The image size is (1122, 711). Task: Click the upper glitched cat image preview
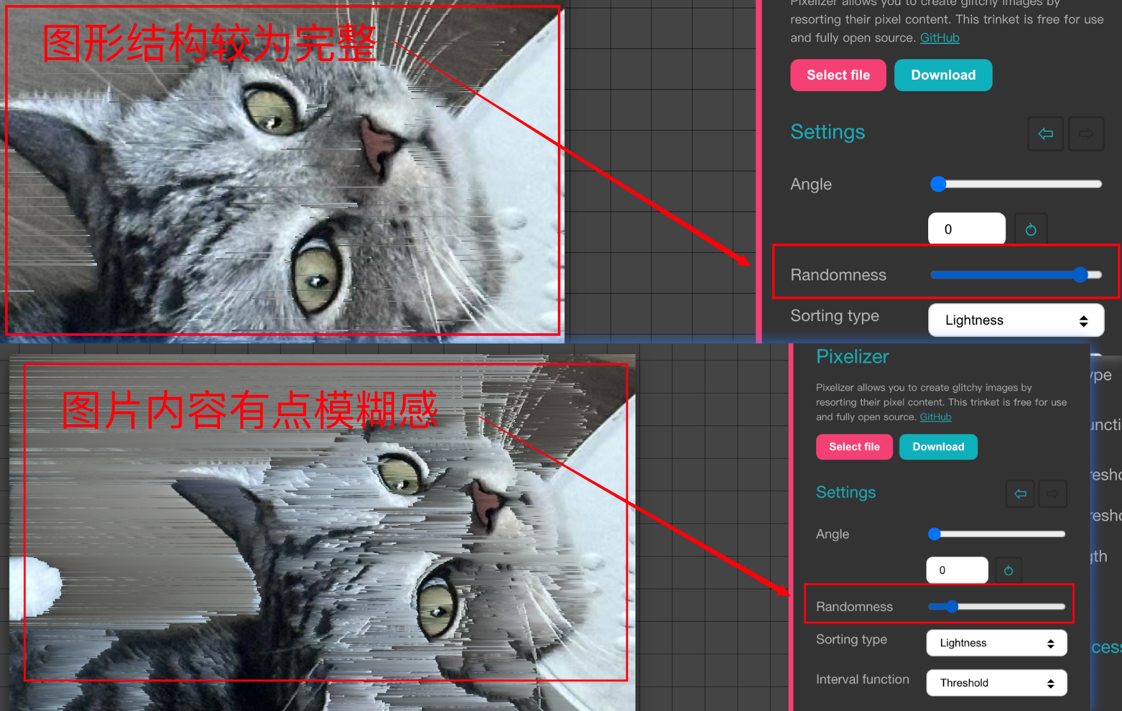coord(282,171)
